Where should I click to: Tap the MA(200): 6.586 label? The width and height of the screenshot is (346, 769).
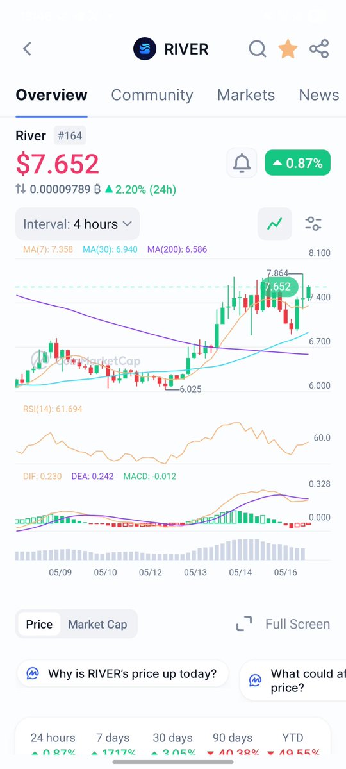coord(177,249)
